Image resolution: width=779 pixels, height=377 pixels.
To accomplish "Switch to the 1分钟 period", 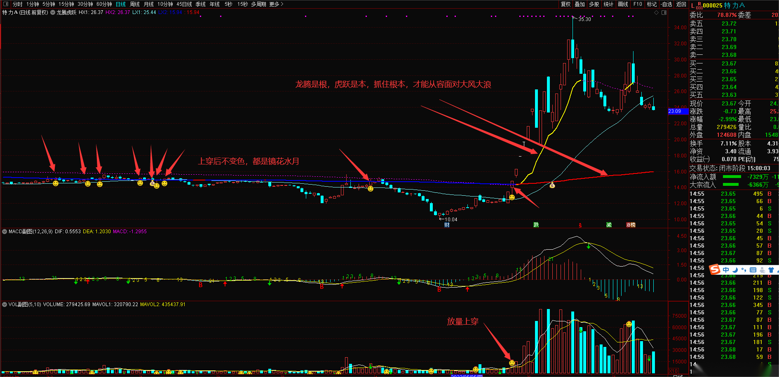I will click(33, 4).
